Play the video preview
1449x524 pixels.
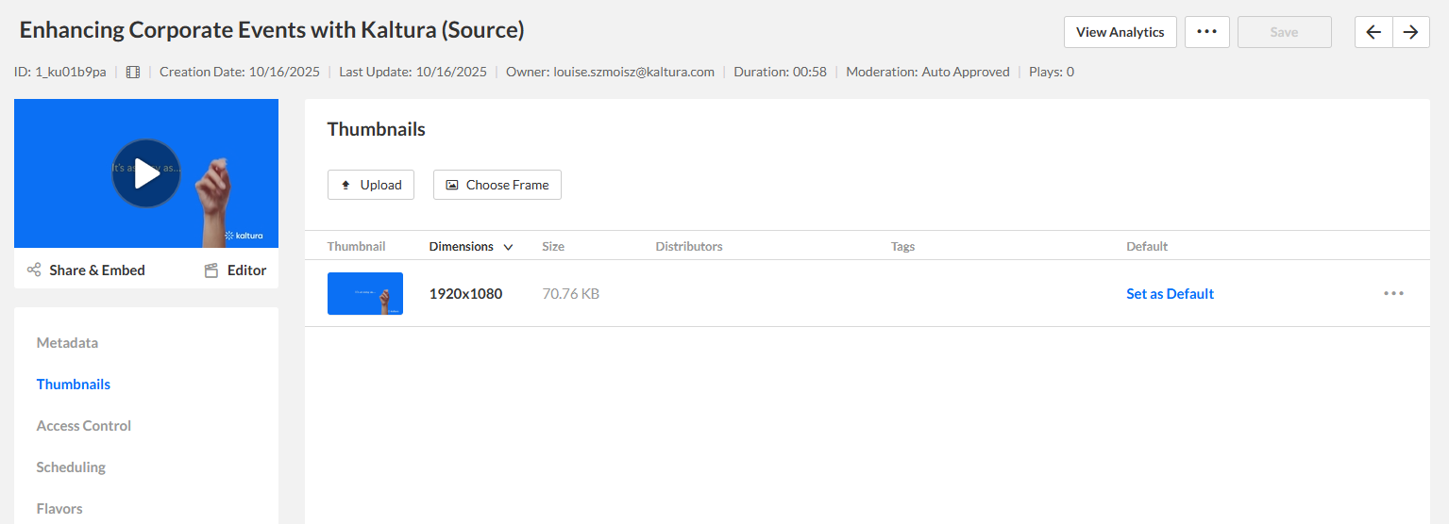(x=146, y=173)
